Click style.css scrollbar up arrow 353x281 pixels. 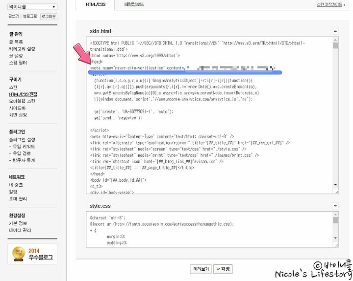(x=335, y=215)
